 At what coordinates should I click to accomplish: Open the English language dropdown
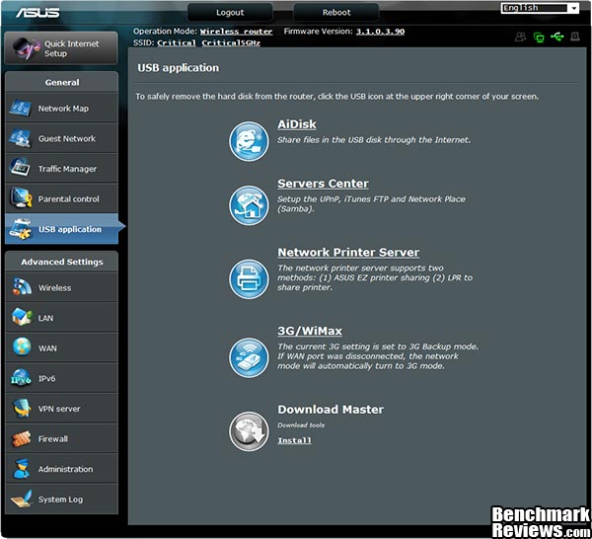tap(540, 8)
